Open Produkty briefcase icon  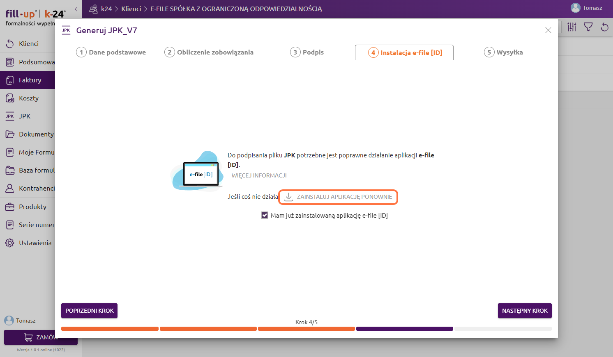pyautogui.click(x=10, y=207)
